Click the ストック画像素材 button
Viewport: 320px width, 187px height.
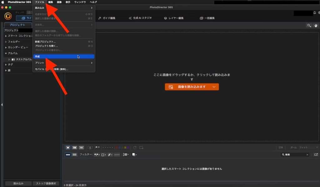[x=46, y=183]
